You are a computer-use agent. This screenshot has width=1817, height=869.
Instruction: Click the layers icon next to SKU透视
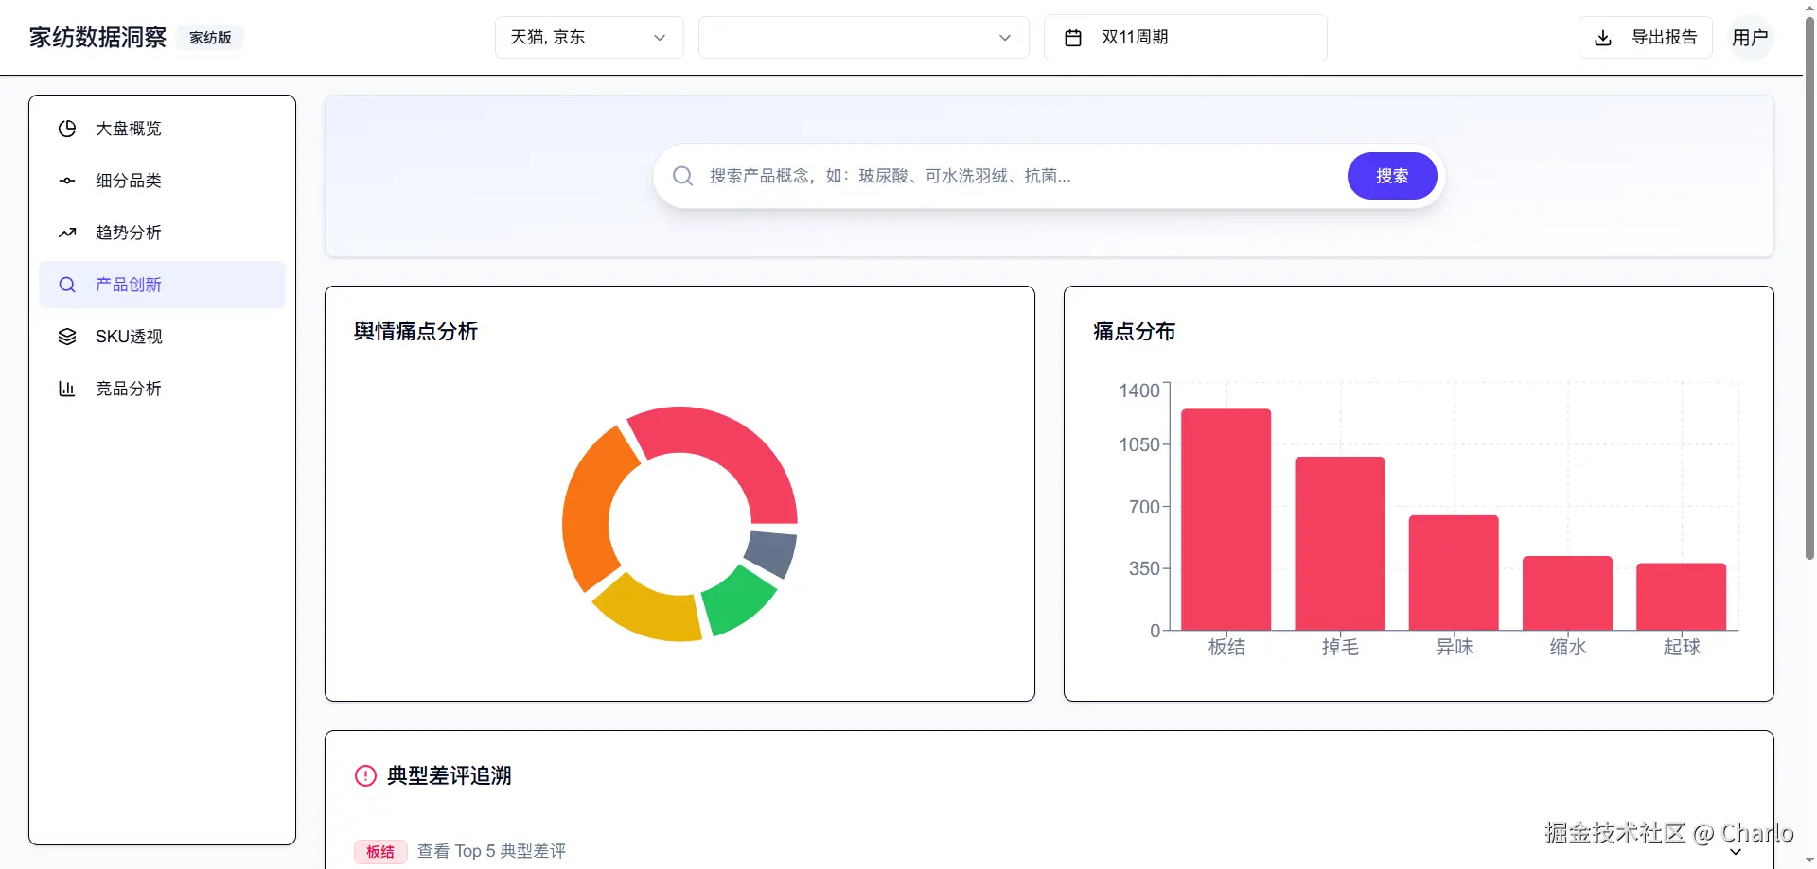pyautogui.click(x=67, y=337)
